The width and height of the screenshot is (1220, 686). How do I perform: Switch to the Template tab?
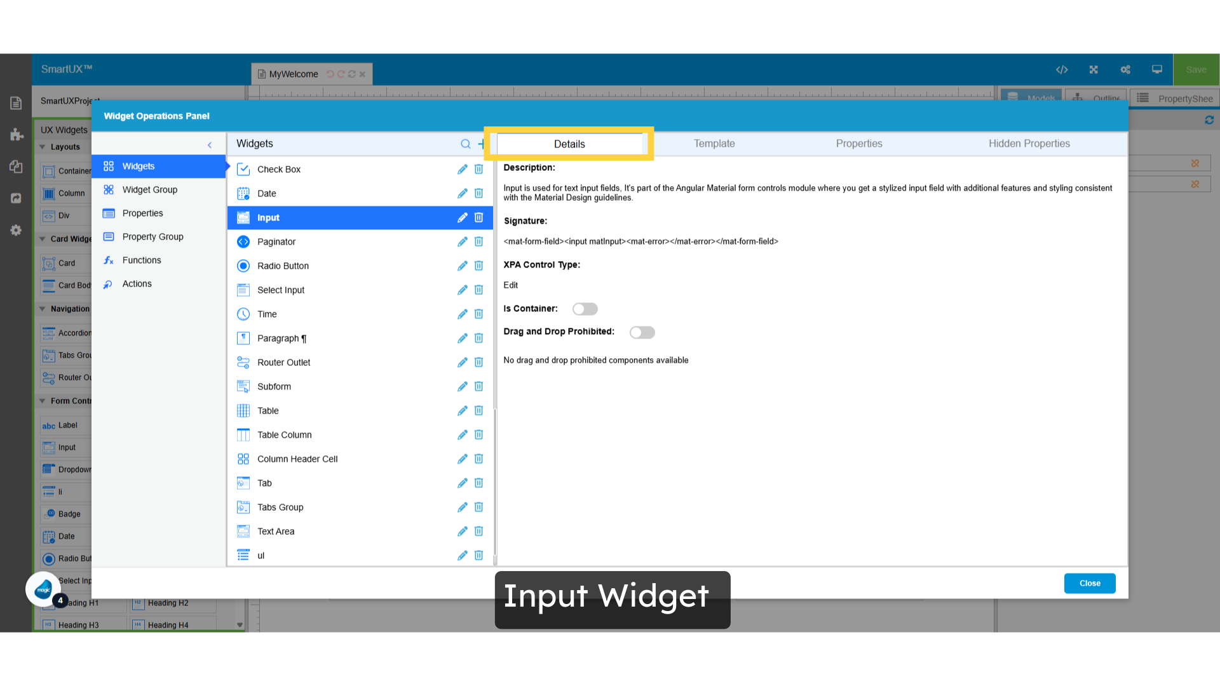(714, 144)
